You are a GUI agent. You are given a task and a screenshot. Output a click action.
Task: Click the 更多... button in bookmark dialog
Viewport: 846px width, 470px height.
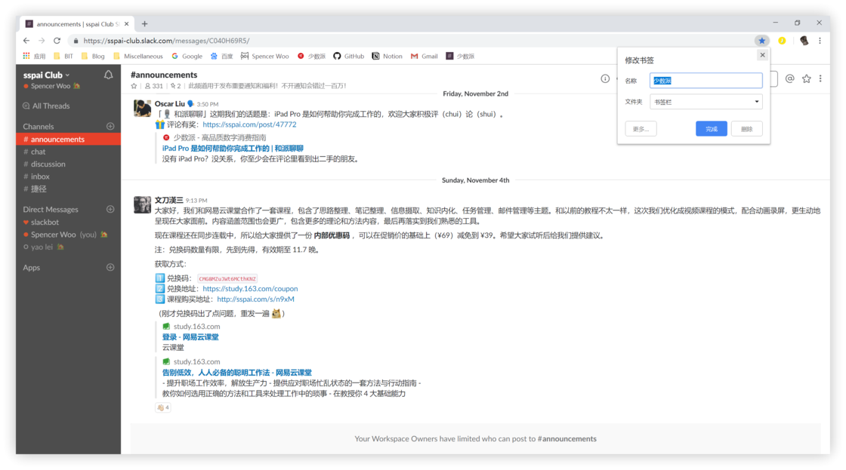tap(641, 129)
